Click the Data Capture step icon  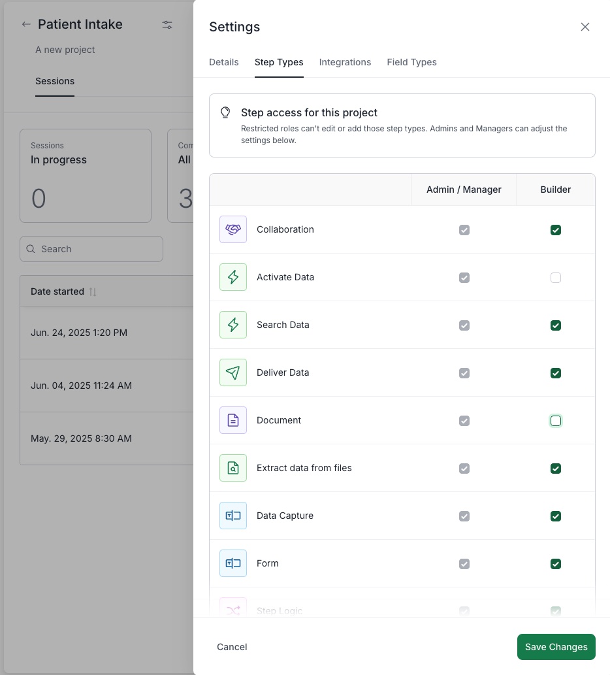tap(233, 516)
